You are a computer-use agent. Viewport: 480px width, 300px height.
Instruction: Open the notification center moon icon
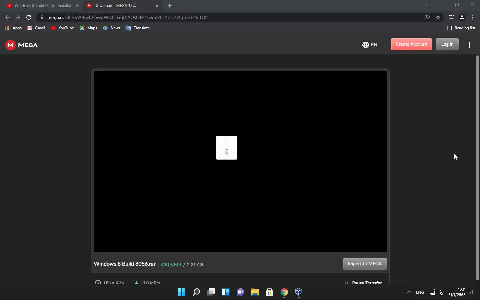pos(471,292)
